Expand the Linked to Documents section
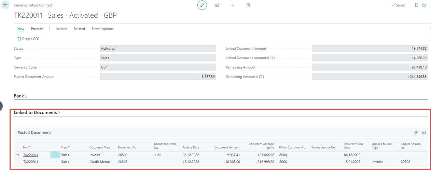 37,112
